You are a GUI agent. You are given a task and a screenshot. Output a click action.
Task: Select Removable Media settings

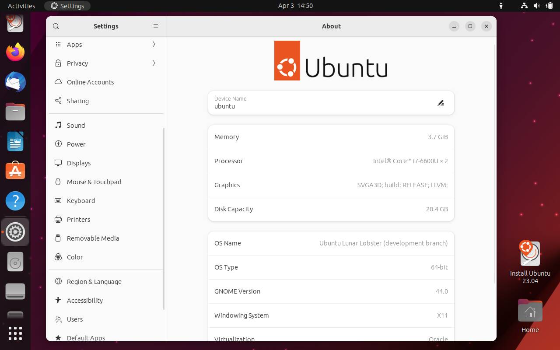click(x=93, y=238)
